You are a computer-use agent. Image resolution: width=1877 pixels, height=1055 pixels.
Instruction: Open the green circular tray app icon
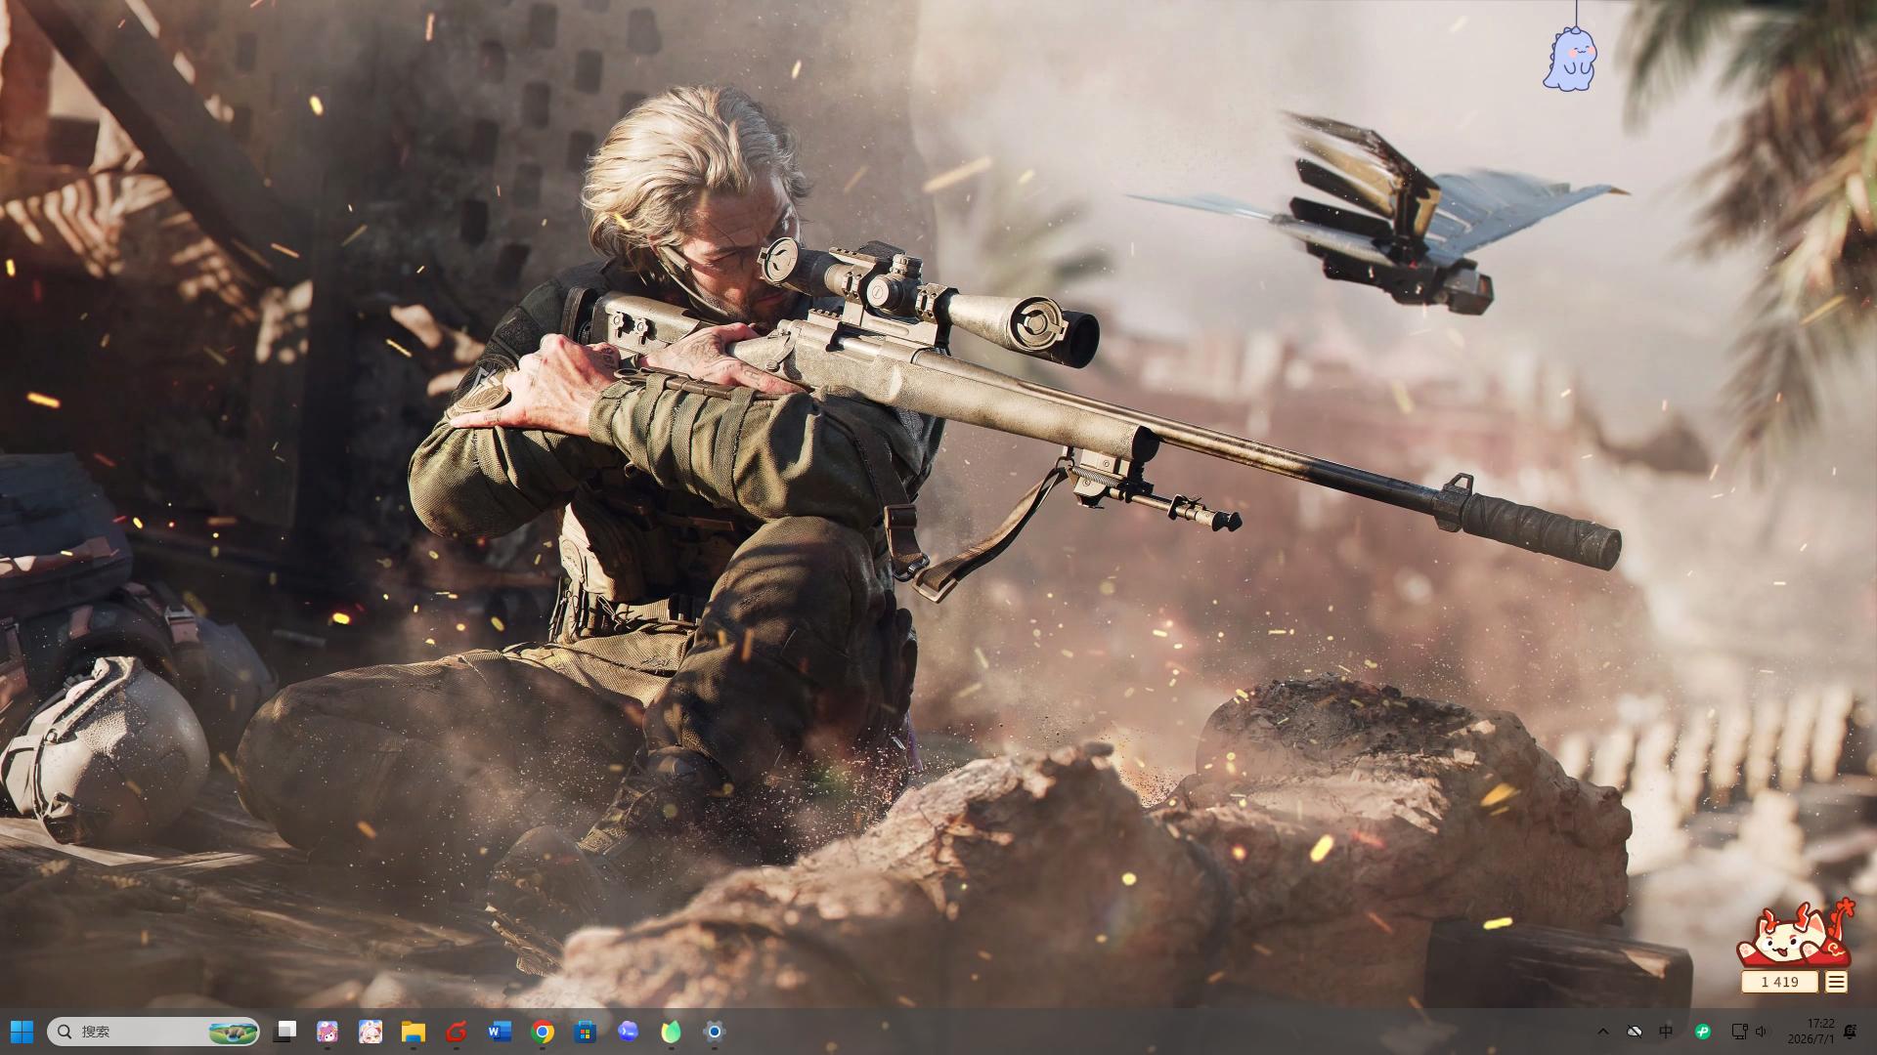tap(1703, 1032)
